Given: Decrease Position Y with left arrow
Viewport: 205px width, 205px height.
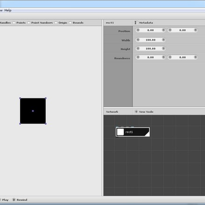Looking at the screenshot, I should [170, 30].
